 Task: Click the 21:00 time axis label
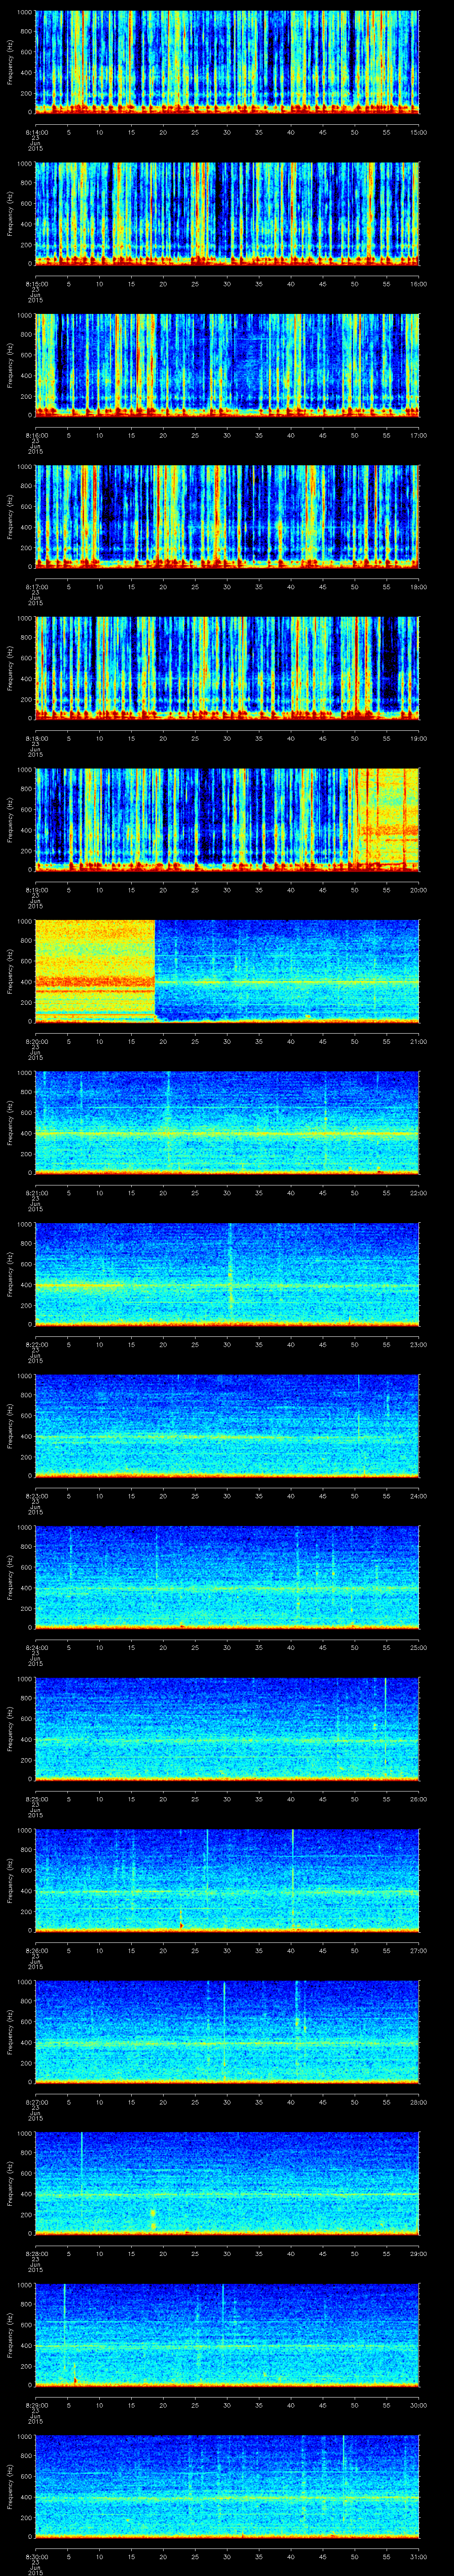pyautogui.click(x=419, y=1041)
